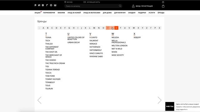Open Вход / Регистрация link
Image resolution: width=200 pixels, height=112 pixels.
pos(144,6)
